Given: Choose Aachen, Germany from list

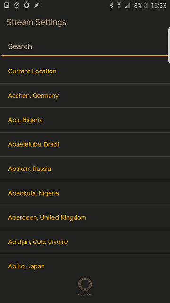Looking at the screenshot, I should (x=85, y=96).
